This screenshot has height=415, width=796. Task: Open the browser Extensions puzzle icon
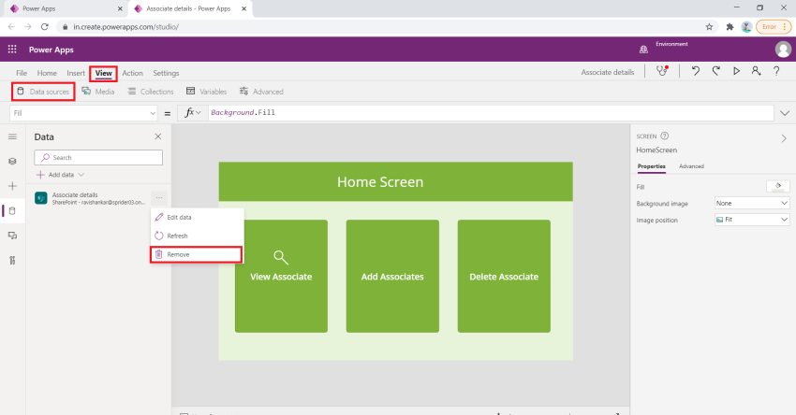pyautogui.click(x=730, y=27)
